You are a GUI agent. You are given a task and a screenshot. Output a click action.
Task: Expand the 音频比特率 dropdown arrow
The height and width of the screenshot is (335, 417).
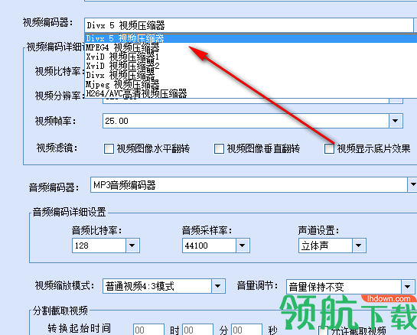[x=132, y=246]
